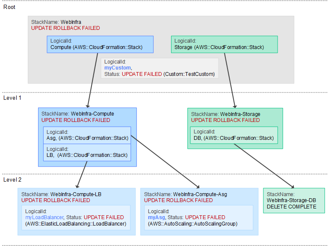Click the UPDATE FAILED status beside myCustom

pyautogui.click(x=142, y=74)
